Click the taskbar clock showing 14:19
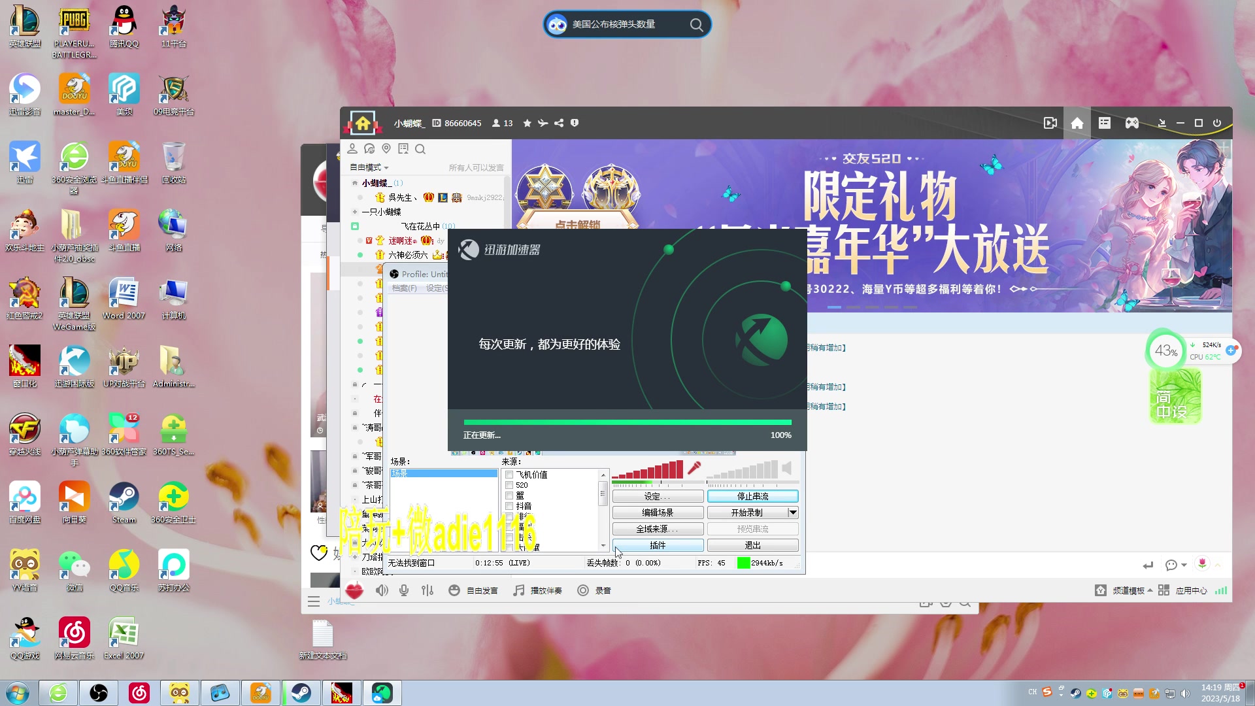This screenshot has height=706, width=1255. coord(1220,693)
